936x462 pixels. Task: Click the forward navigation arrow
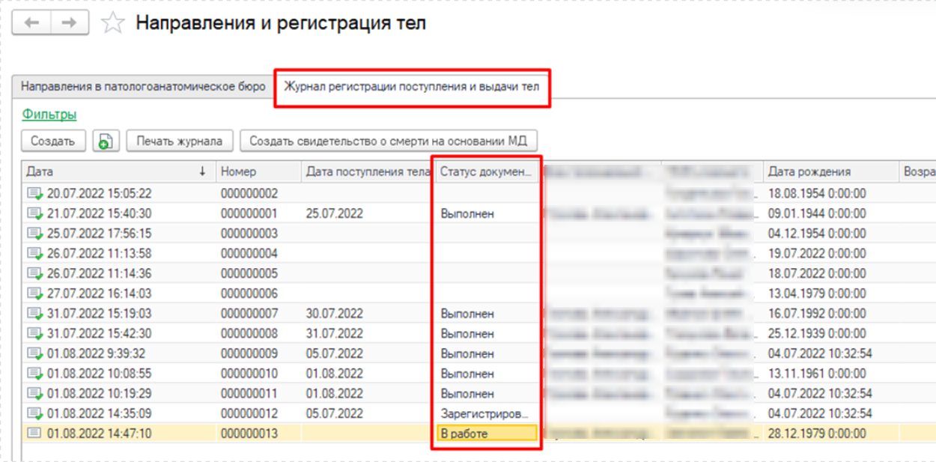[x=69, y=23]
